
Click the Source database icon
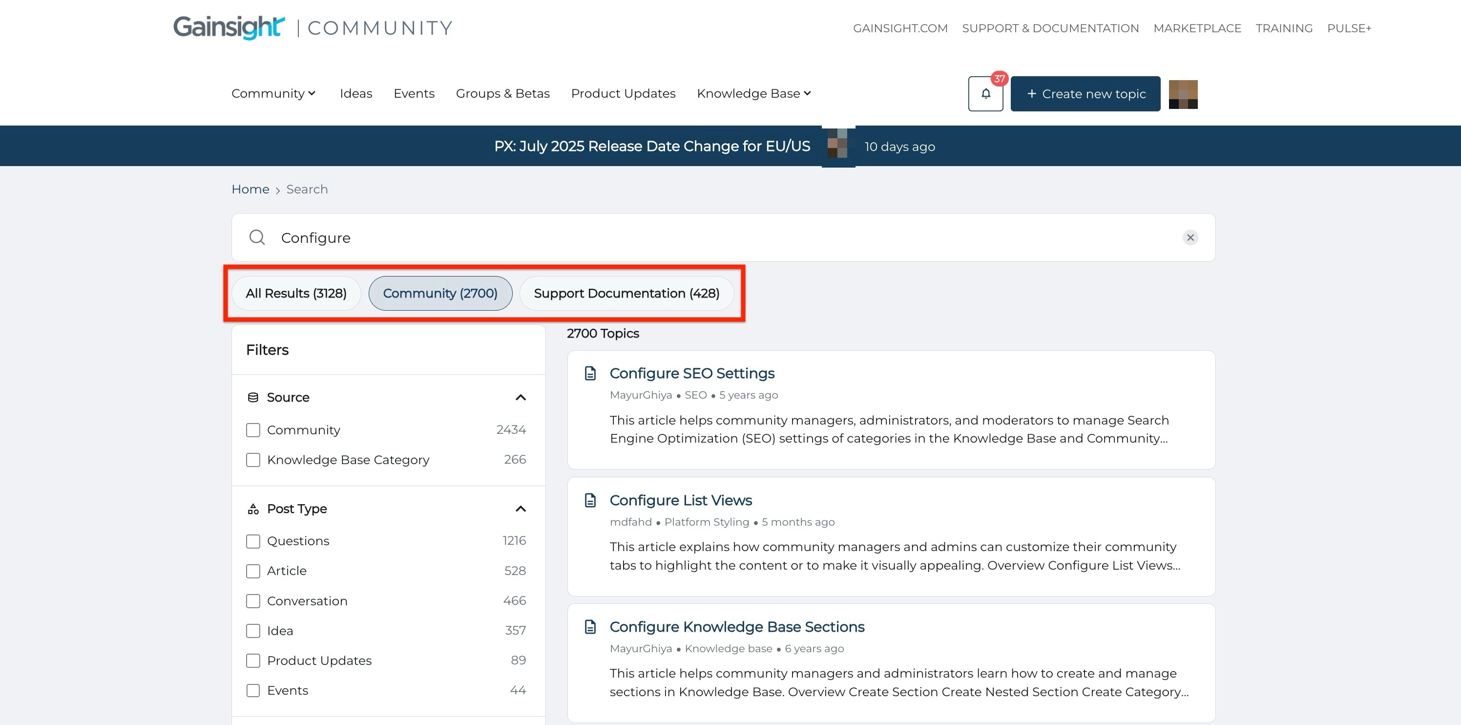tap(253, 397)
